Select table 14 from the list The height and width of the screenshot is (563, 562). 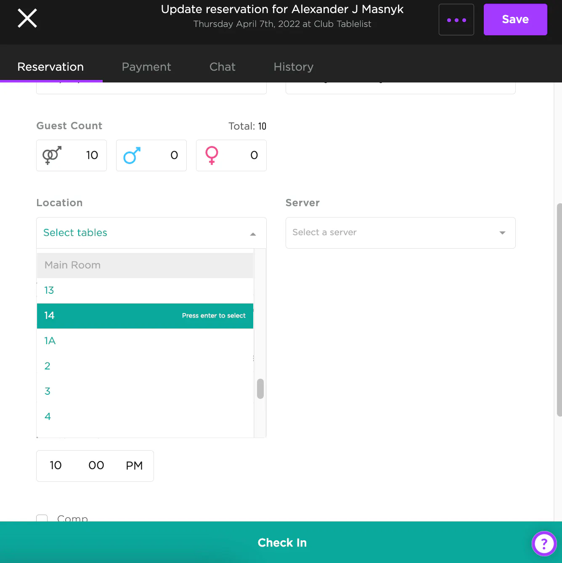pyautogui.click(x=145, y=316)
